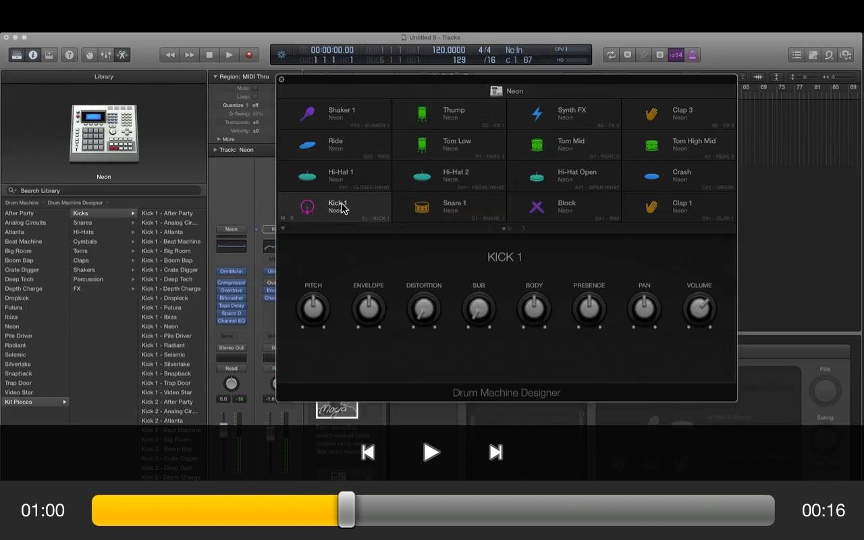Open the Quantize dropdown value
Screen dimensions: 864x540
tap(255, 105)
